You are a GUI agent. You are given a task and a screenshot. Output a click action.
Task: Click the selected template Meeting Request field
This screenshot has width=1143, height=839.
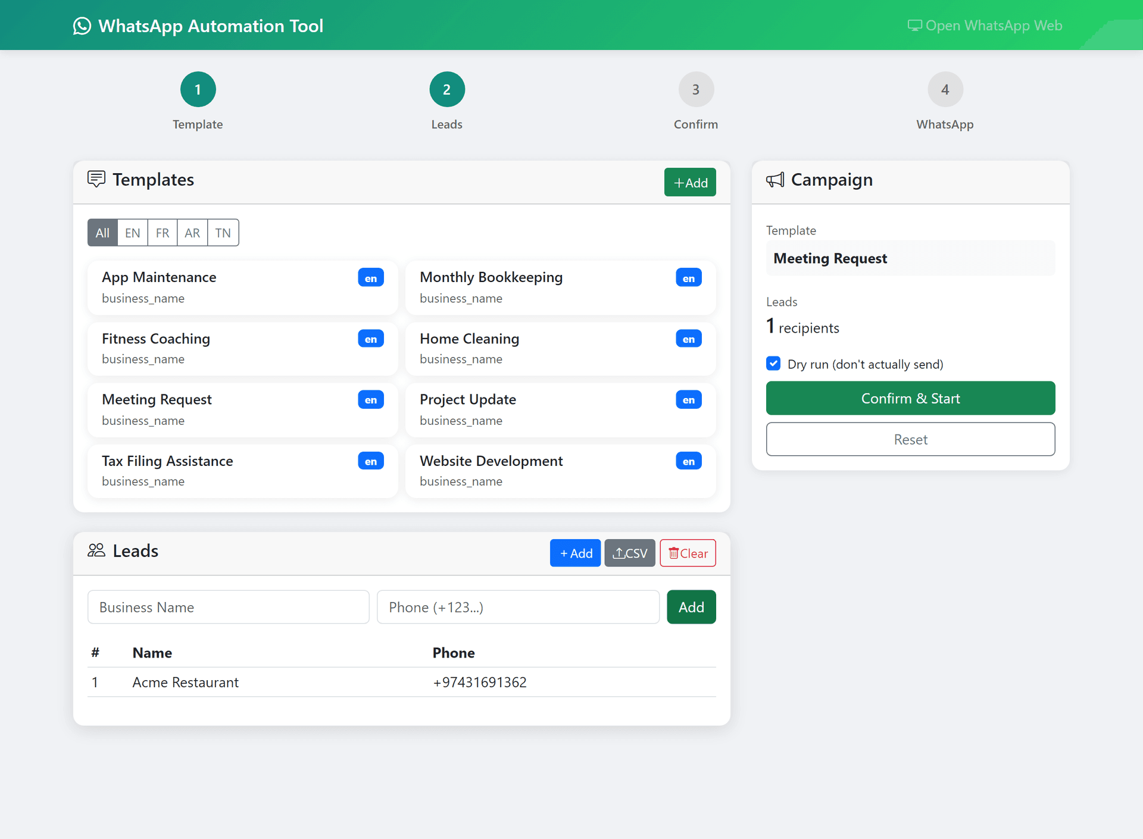910,258
